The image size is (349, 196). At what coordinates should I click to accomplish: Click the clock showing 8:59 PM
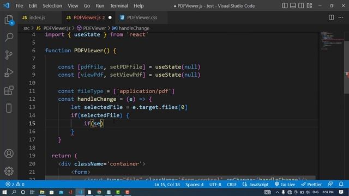tap(328, 192)
